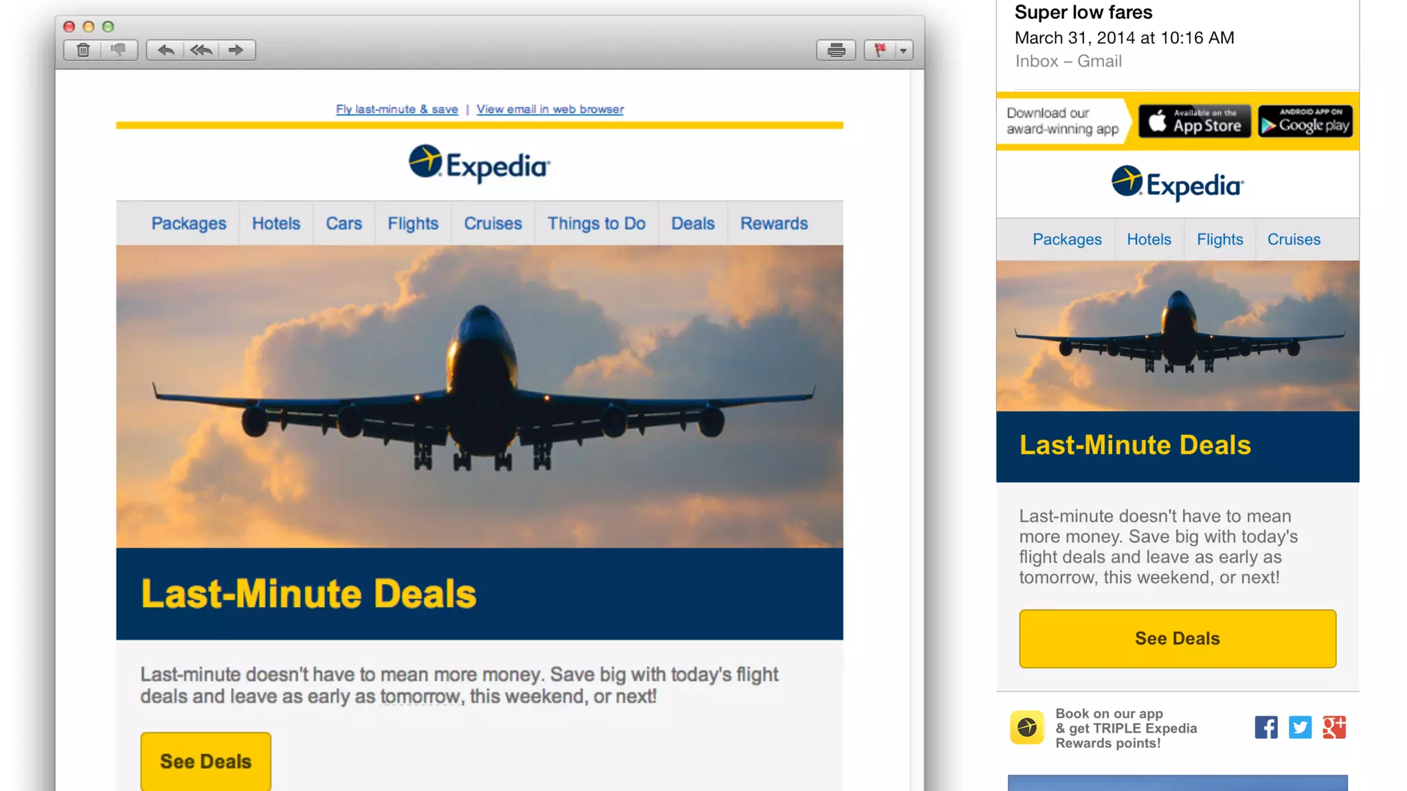Open the Facebook icon in mobile footer
Screen dimensions: 1407x791
[1266, 727]
